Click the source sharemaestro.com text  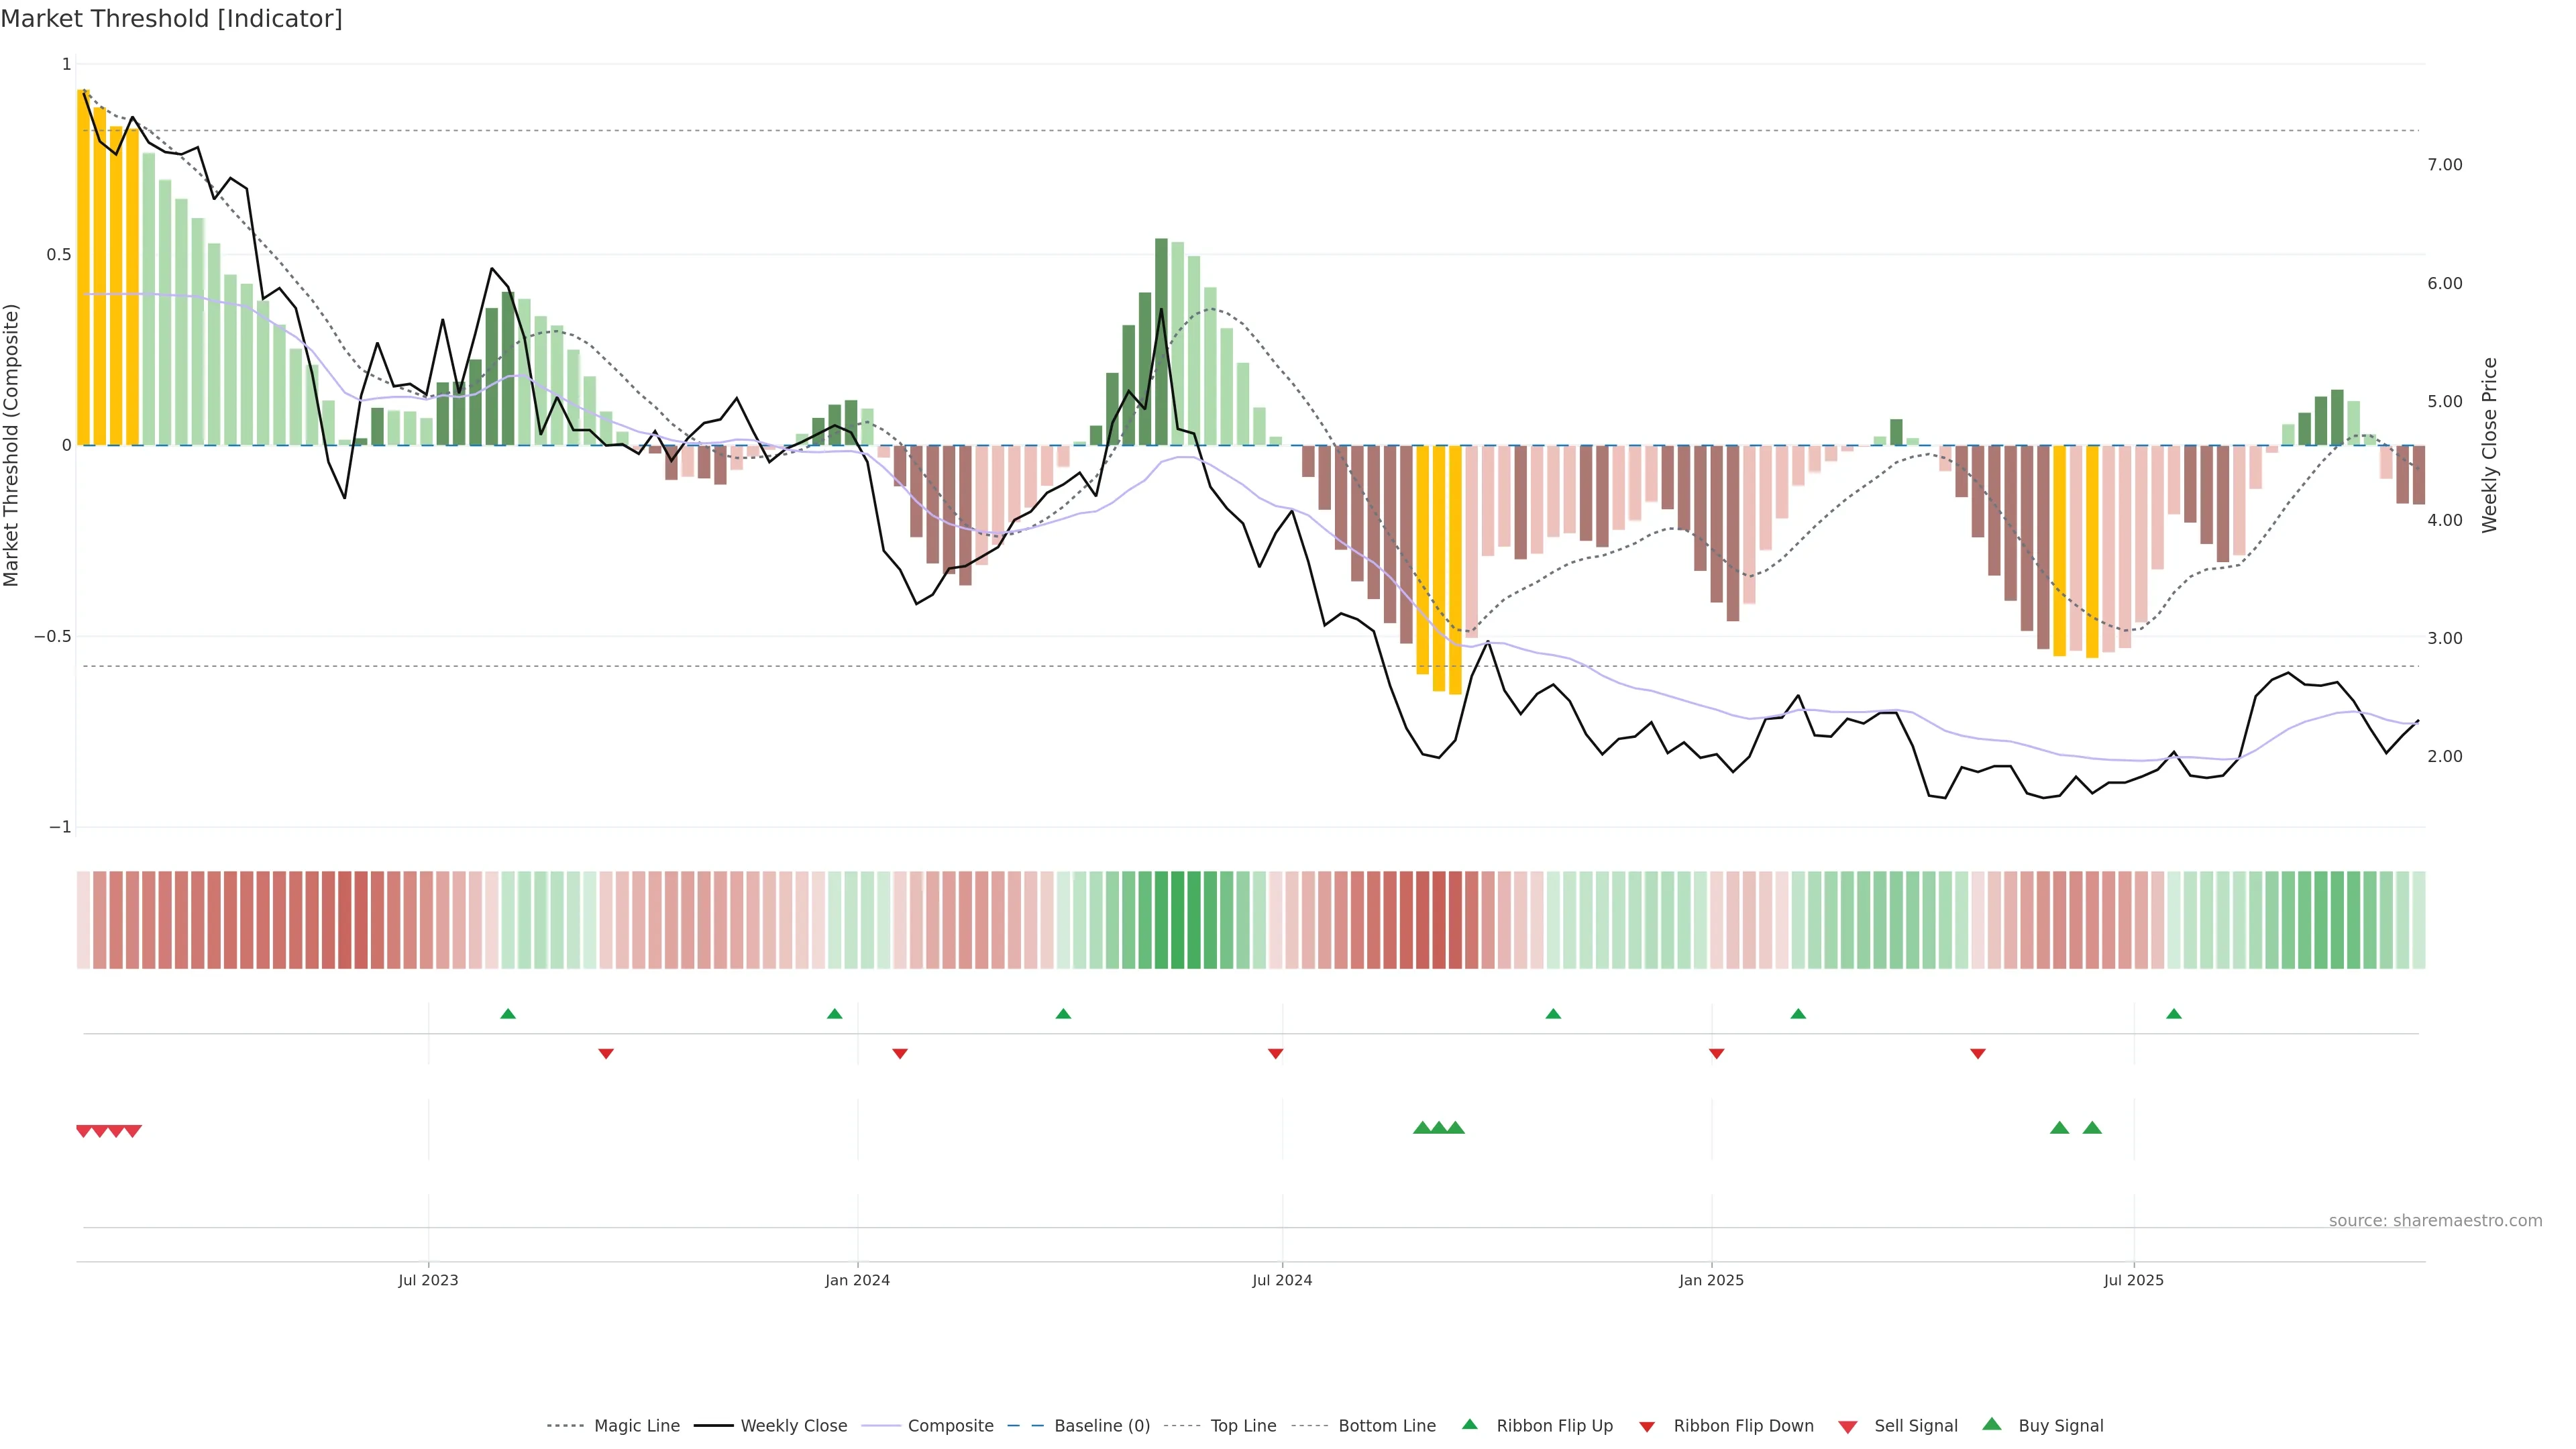(x=2435, y=1221)
